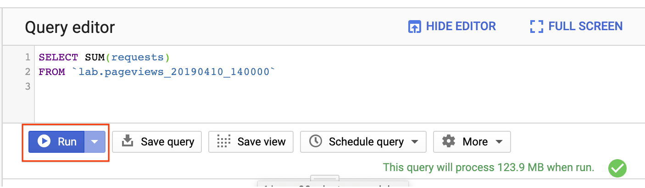Click the Save view grid icon
This screenshot has height=188, width=645.
223,142
